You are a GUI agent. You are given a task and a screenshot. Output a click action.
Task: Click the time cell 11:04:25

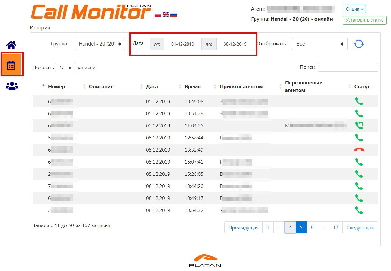194,126
